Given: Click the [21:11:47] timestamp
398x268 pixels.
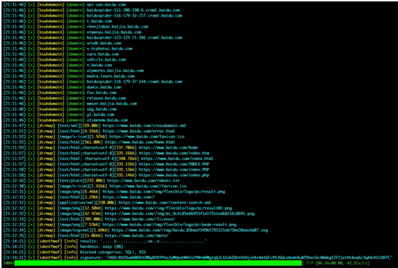Looking at the screenshot, I should coord(14,125).
